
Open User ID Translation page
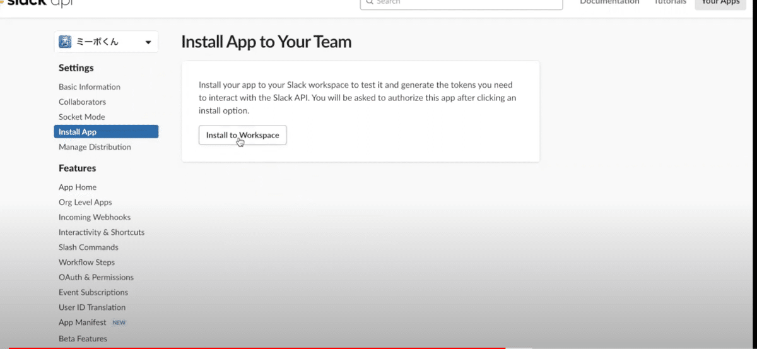point(92,308)
